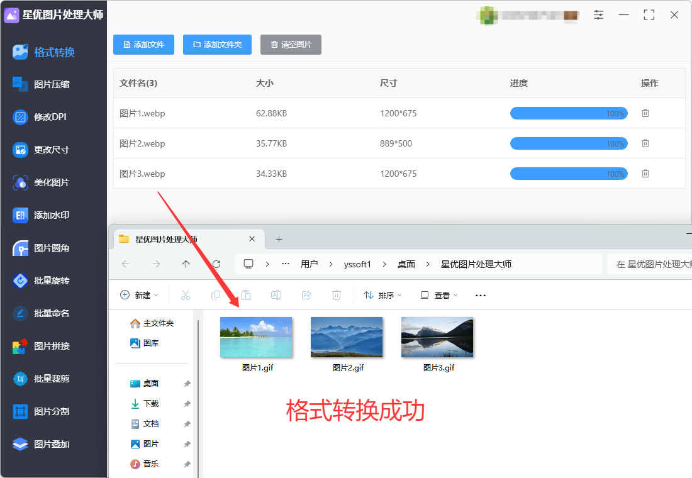Delete 图片1.webp row with trash icon
Screen dimensions: 692x478
645,113
